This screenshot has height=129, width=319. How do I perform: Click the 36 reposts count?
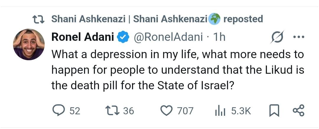point(128,111)
